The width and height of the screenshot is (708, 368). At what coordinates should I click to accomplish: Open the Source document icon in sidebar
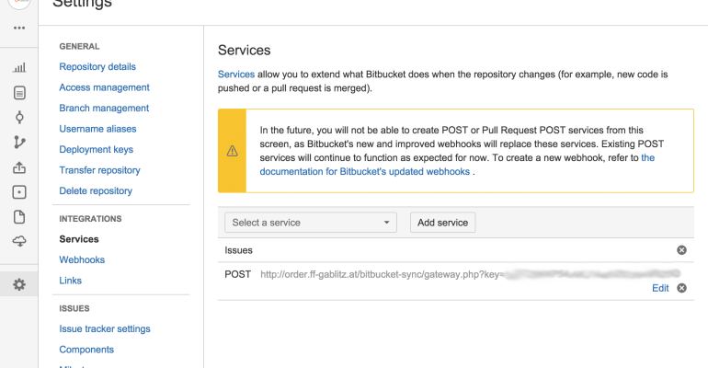tap(19, 93)
